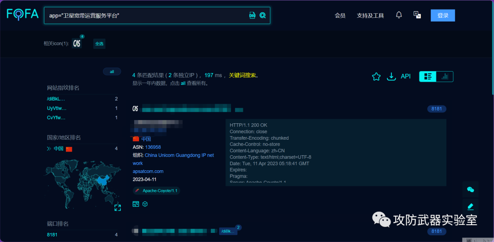The width and height of the screenshot is (494, 242).
Task: Click the 网站指纹排名 heading
Action: pyautogui.click(x=63, y=88)
